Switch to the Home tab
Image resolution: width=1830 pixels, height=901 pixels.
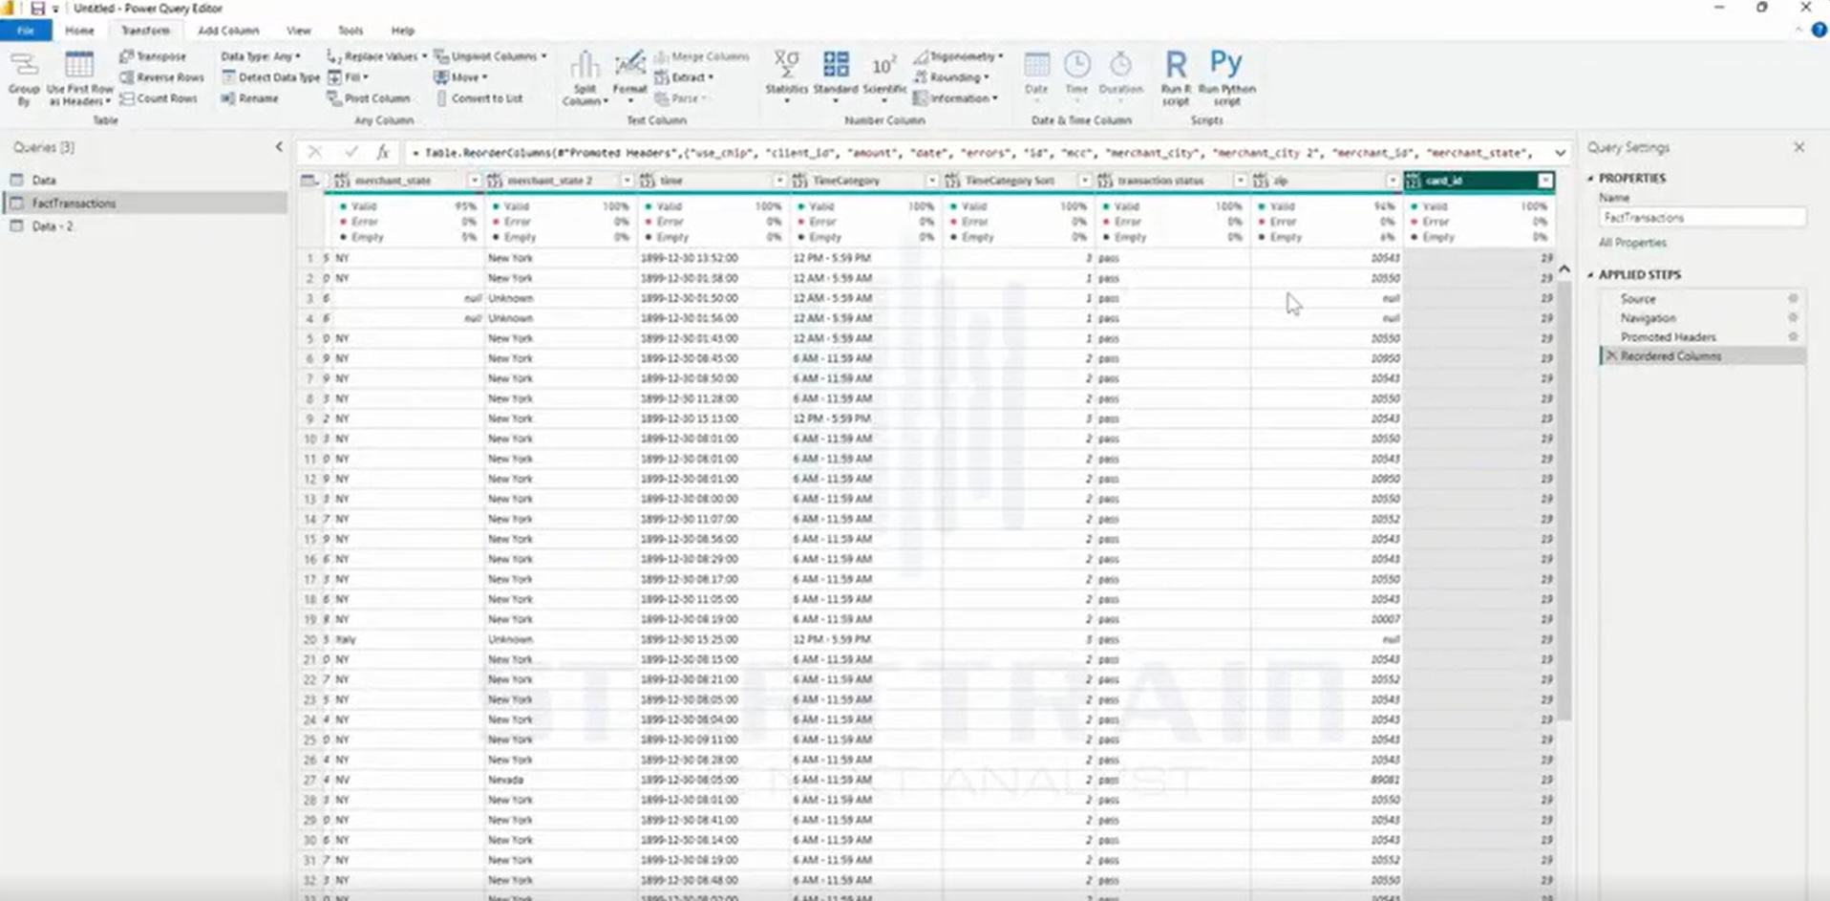point(79,31)
